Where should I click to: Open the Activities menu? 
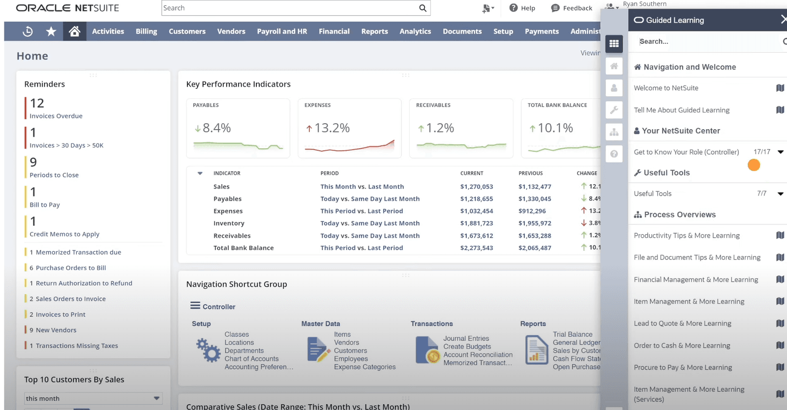pyautogui.click(x=108, y=31)
